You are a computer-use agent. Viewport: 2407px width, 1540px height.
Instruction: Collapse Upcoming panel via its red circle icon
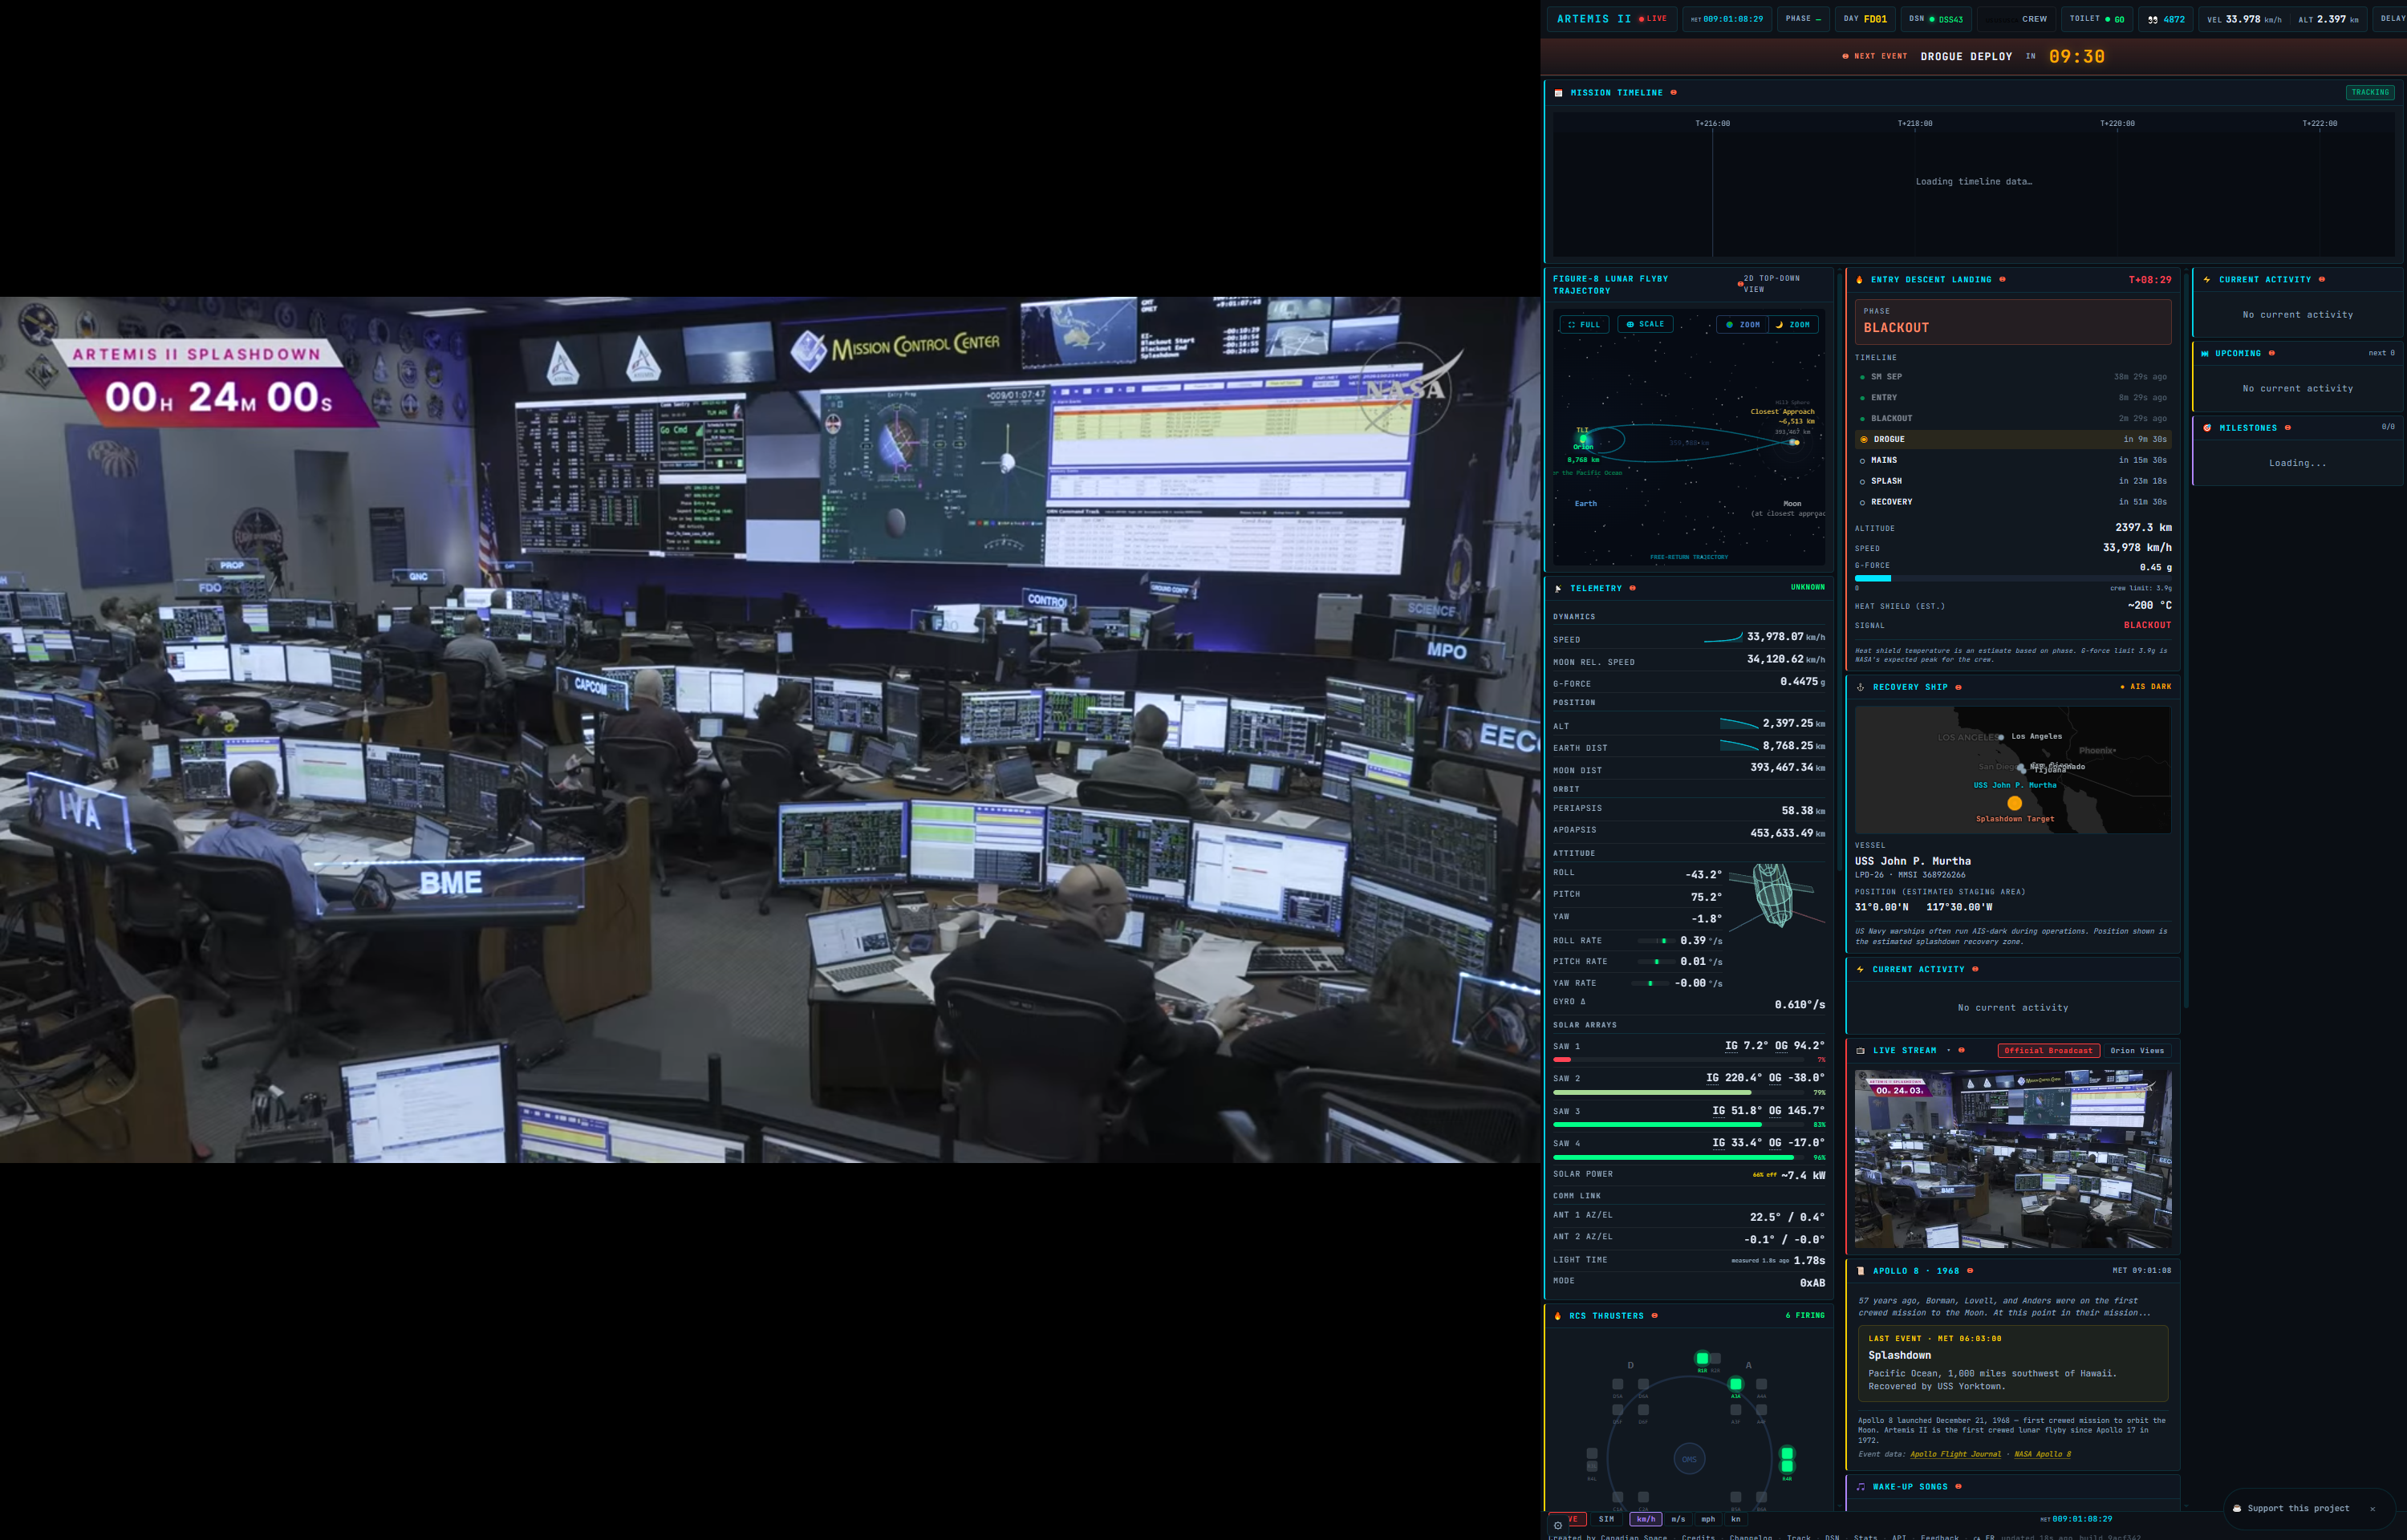[2272, 353]
